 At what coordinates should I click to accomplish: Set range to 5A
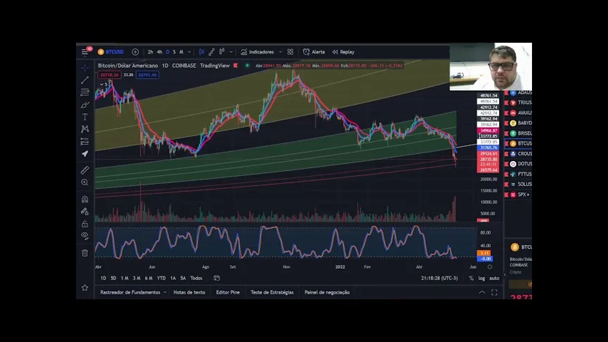coord(183,278)
